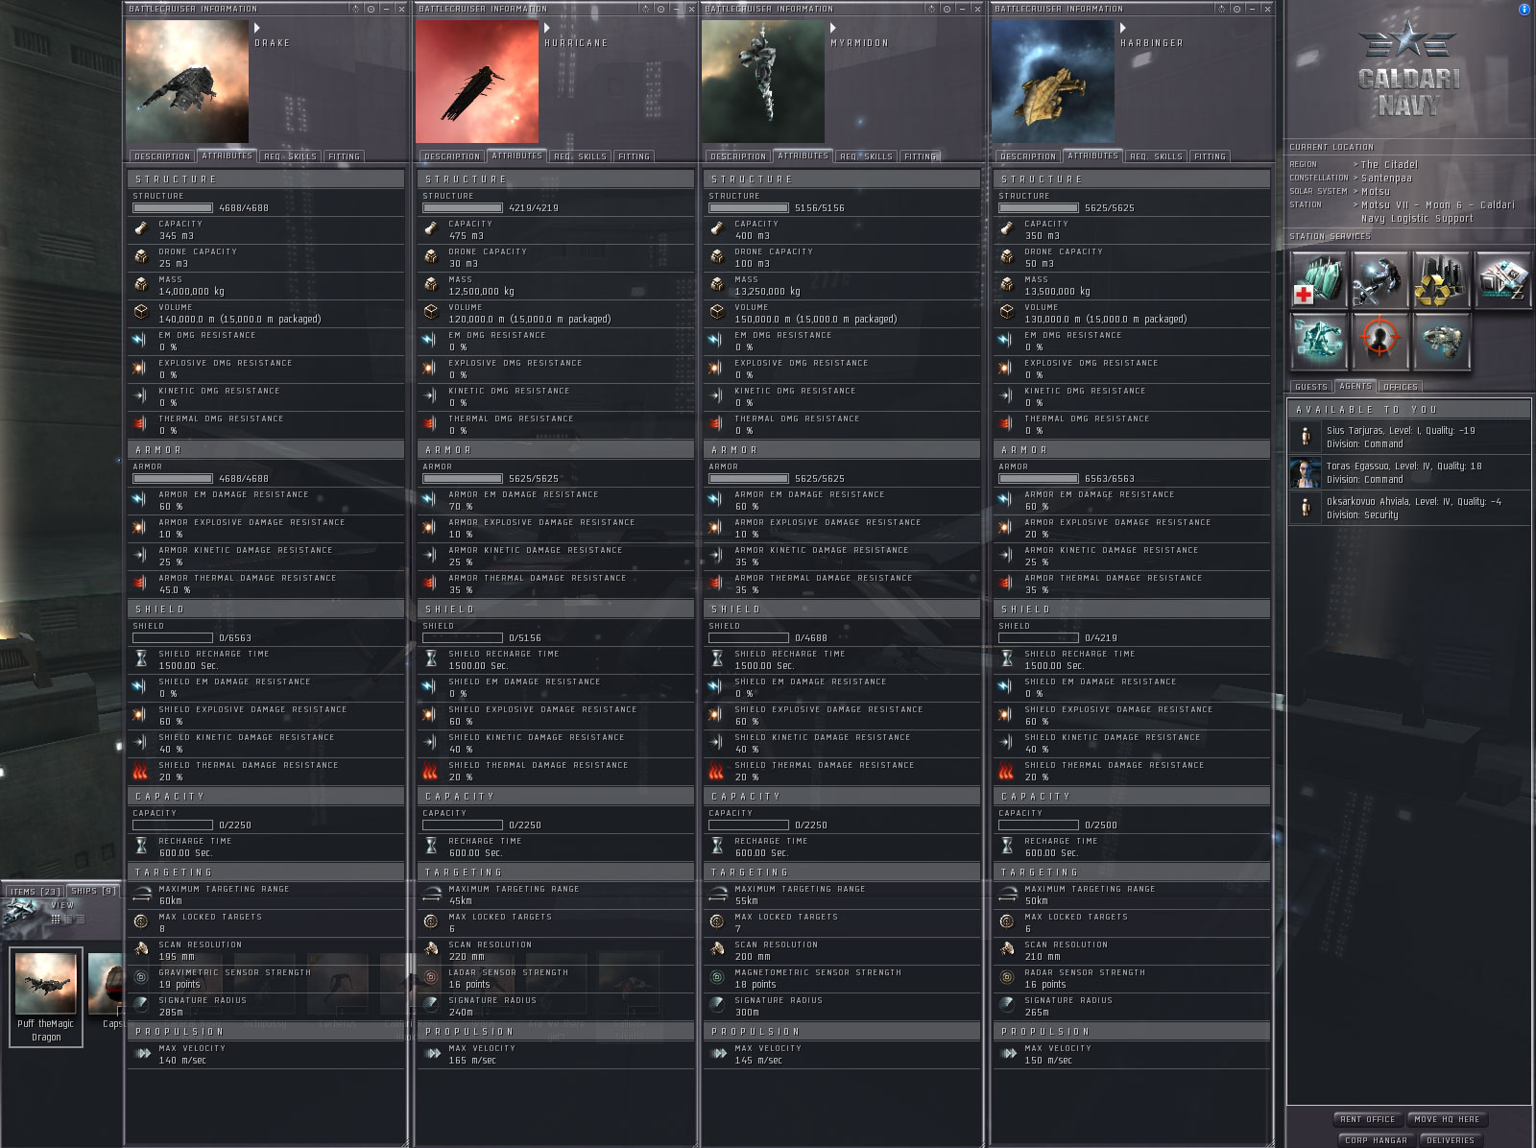Click the Motsu solar system link
The height and width of the screenshot is (1148, 1536).
tap(1376, 192)
